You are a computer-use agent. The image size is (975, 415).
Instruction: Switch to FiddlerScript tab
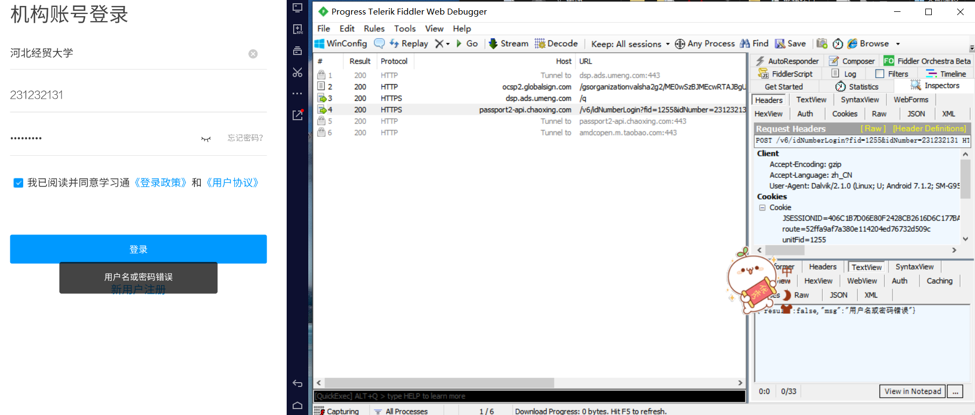coord(786,74)
